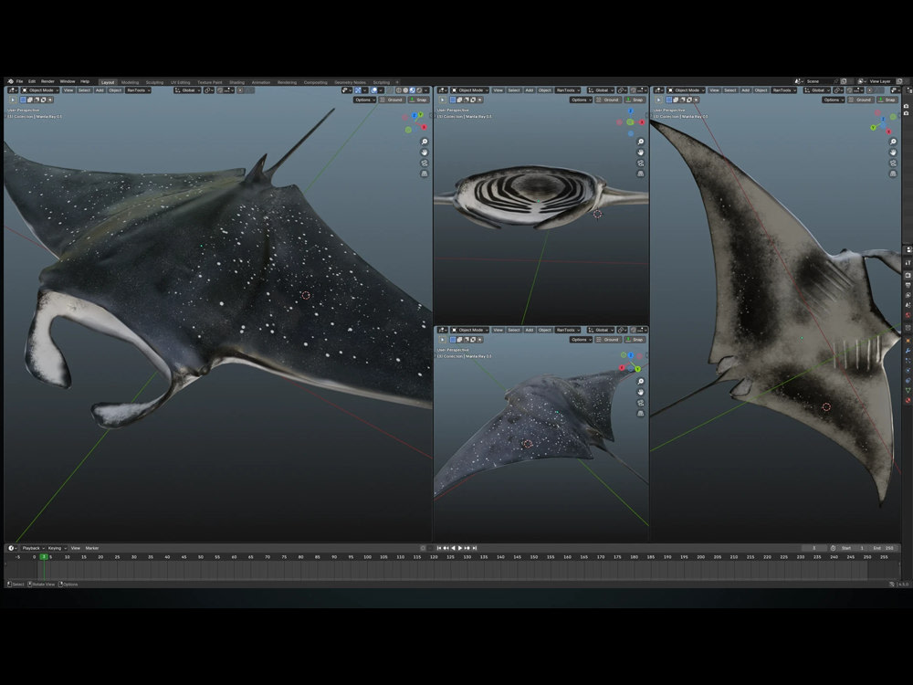The height and width of the screenshot is (685, 913).
Task: Switch to the Geometry Nodes workspace tab
Action: pyautogui.click(x=350, y=82)
